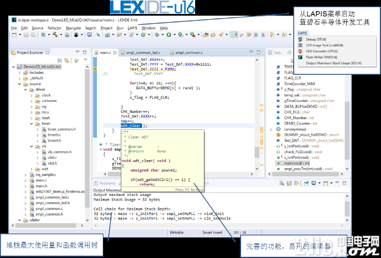Click the console vertical scrollbar
This screenshot has height=258, width=381.
347,208
